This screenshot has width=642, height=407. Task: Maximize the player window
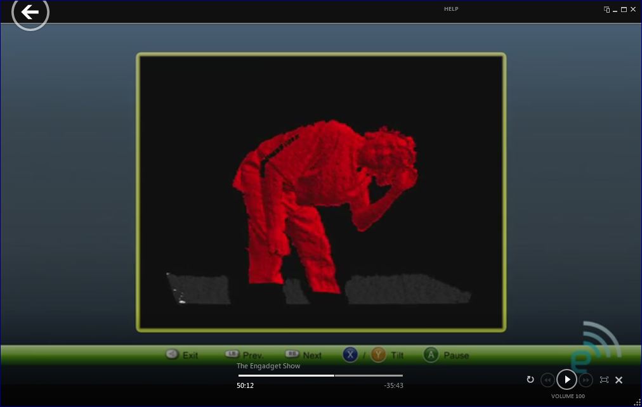click(624, 10)
